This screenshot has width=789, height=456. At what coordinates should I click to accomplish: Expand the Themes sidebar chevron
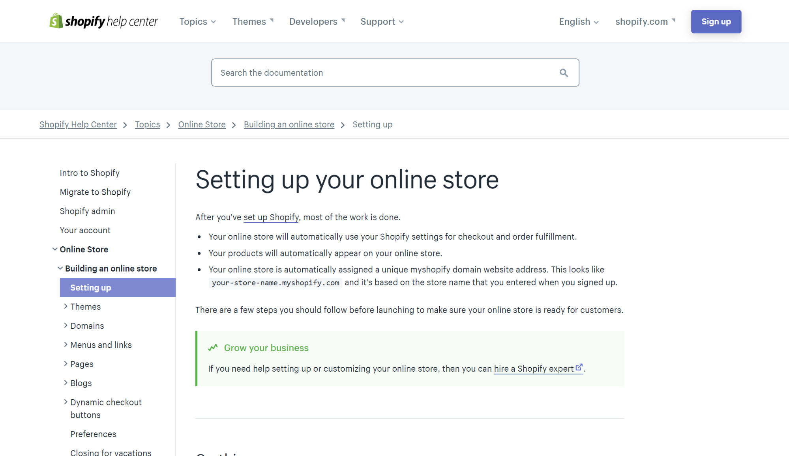[66, 306]
